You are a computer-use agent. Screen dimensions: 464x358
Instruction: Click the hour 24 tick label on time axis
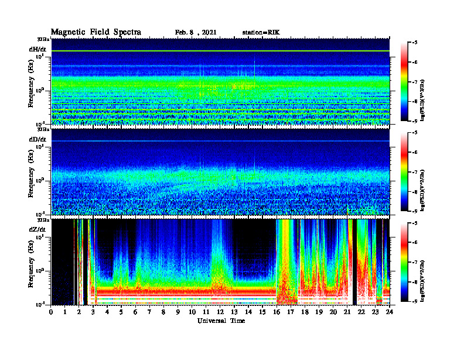click(390, 312)
